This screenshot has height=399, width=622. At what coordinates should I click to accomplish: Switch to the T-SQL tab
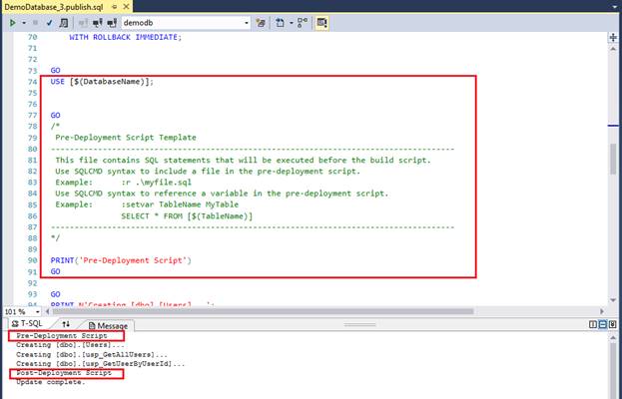click(27, 324)
